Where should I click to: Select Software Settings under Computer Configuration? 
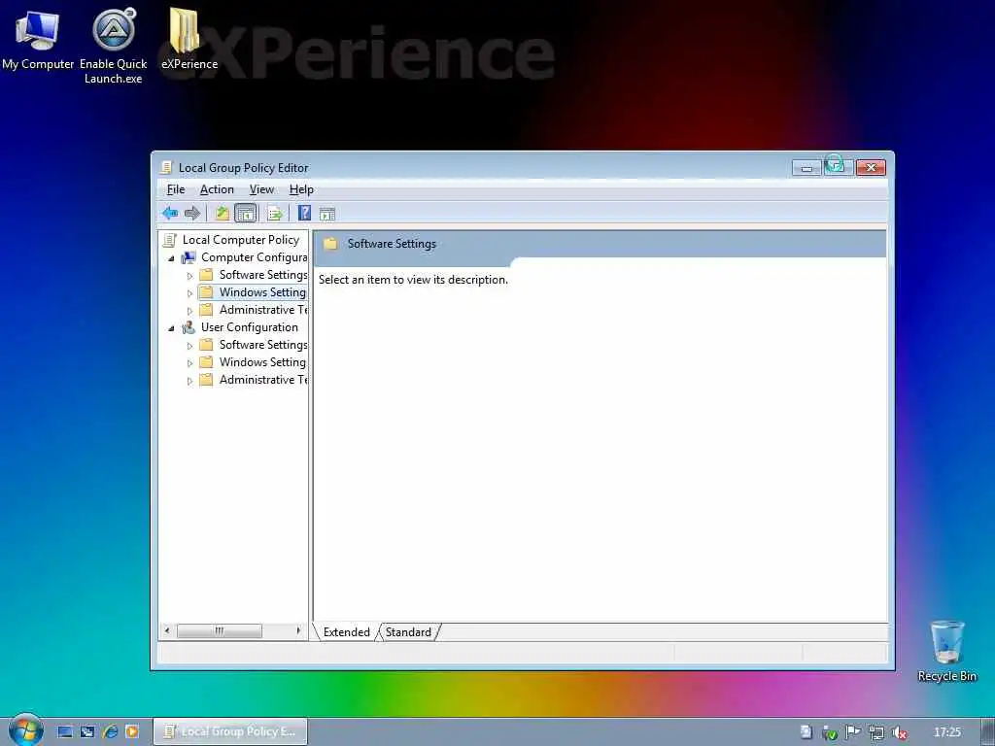pos(262,275)
